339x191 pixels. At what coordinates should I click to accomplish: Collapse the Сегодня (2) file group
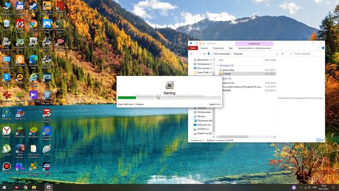pos(218,65)
